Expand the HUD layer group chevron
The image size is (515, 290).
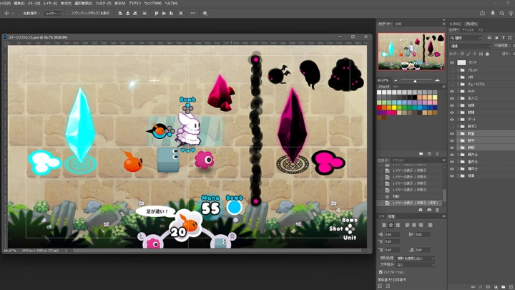click(458, 91)
